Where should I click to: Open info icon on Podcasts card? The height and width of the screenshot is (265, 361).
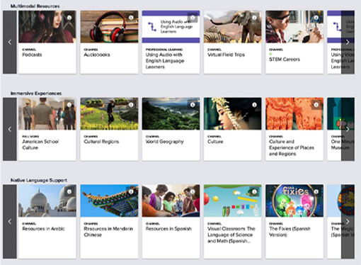(x=69, y=18)
